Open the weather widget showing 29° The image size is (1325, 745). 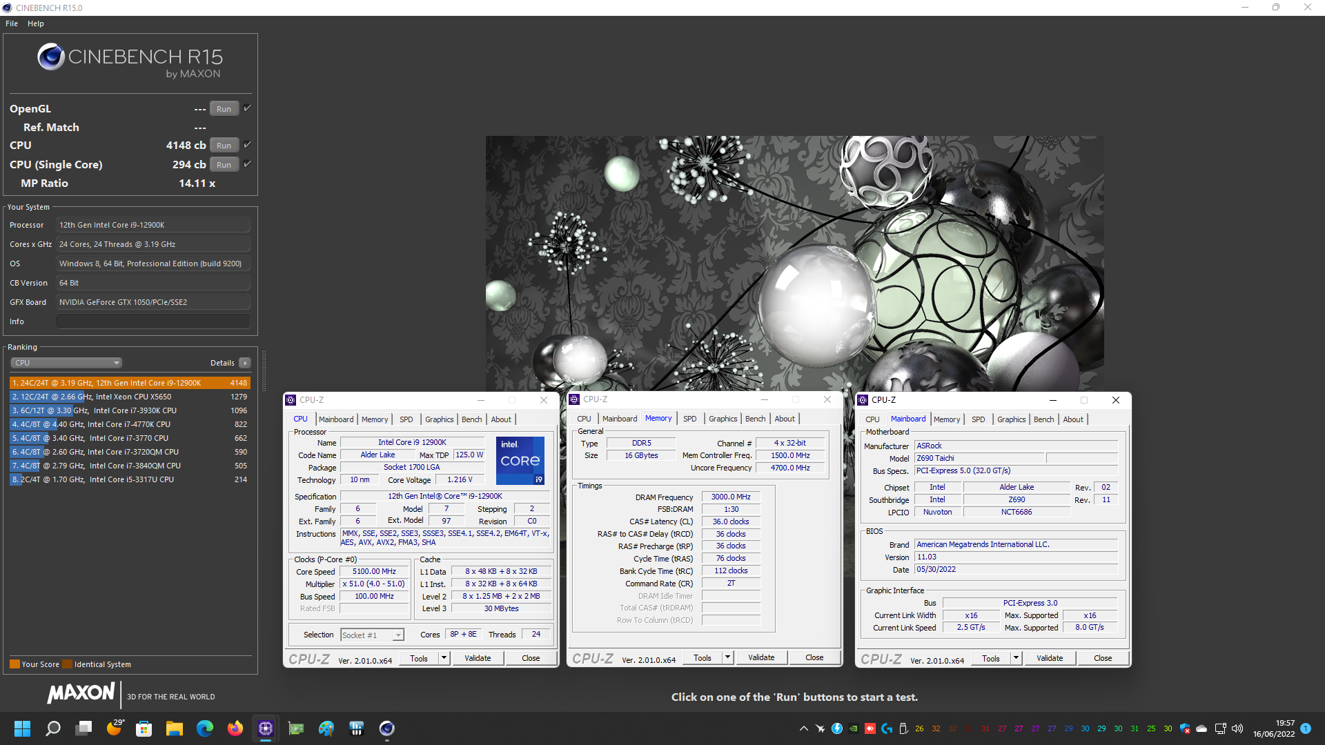click(x=115, y=728)
